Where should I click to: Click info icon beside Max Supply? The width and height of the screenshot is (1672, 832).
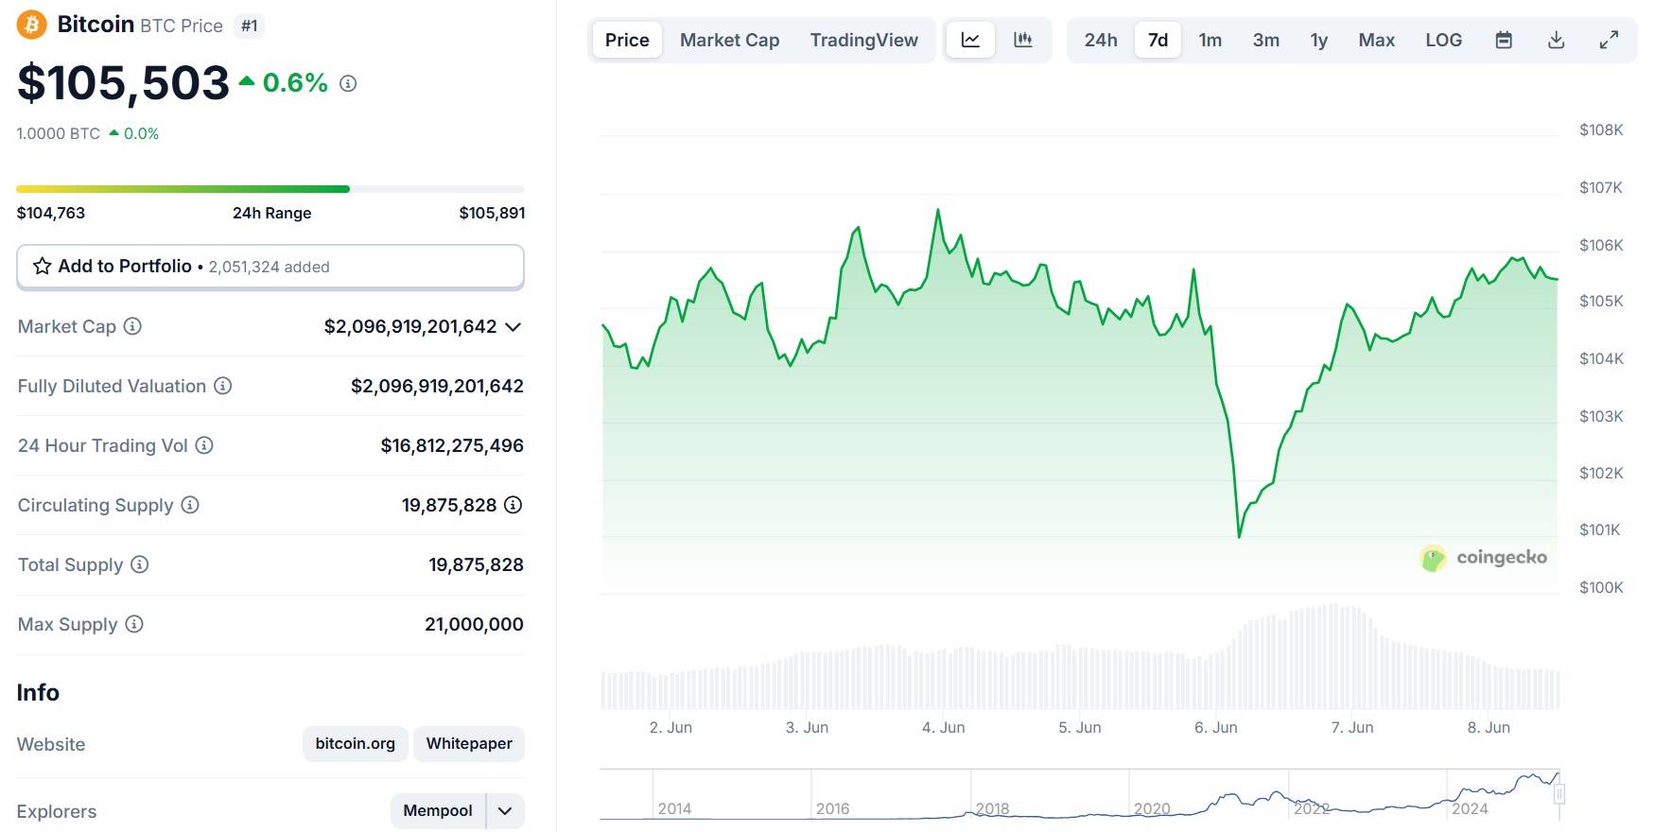tap(134, 624)
